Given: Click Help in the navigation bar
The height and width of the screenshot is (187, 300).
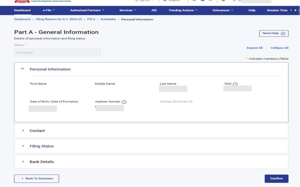Looking at the screenshot, I should coord(252,10).
